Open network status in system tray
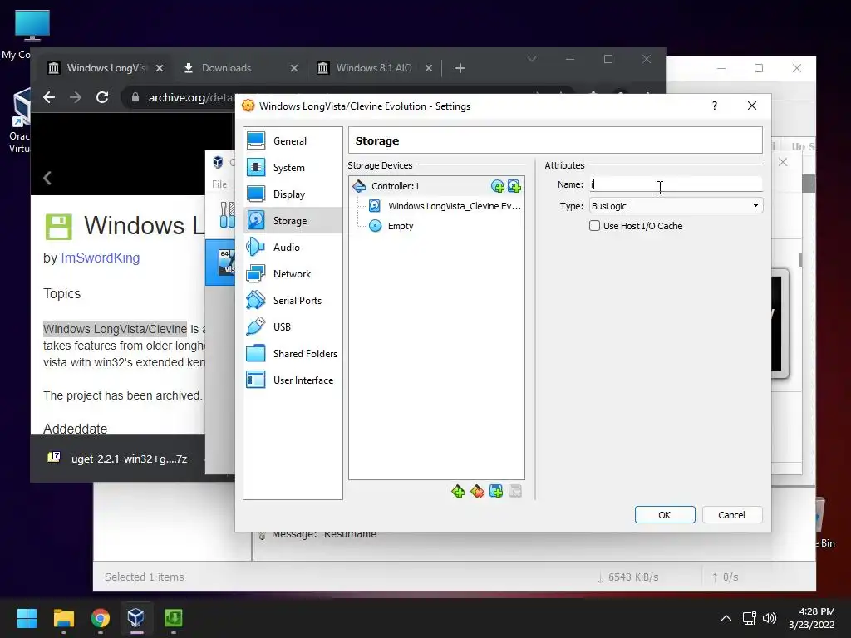Image resolution: width=851 pixels, height=638 pixels. 750,618
